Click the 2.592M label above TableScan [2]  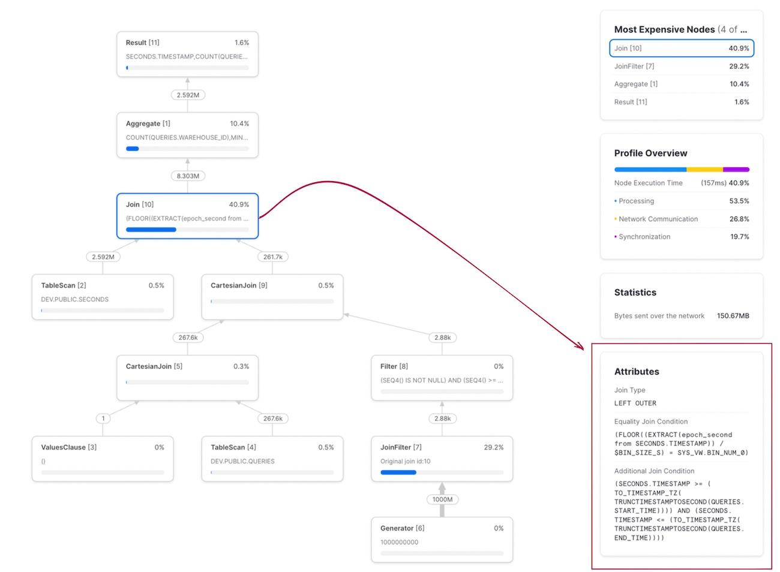click(103, 257)
